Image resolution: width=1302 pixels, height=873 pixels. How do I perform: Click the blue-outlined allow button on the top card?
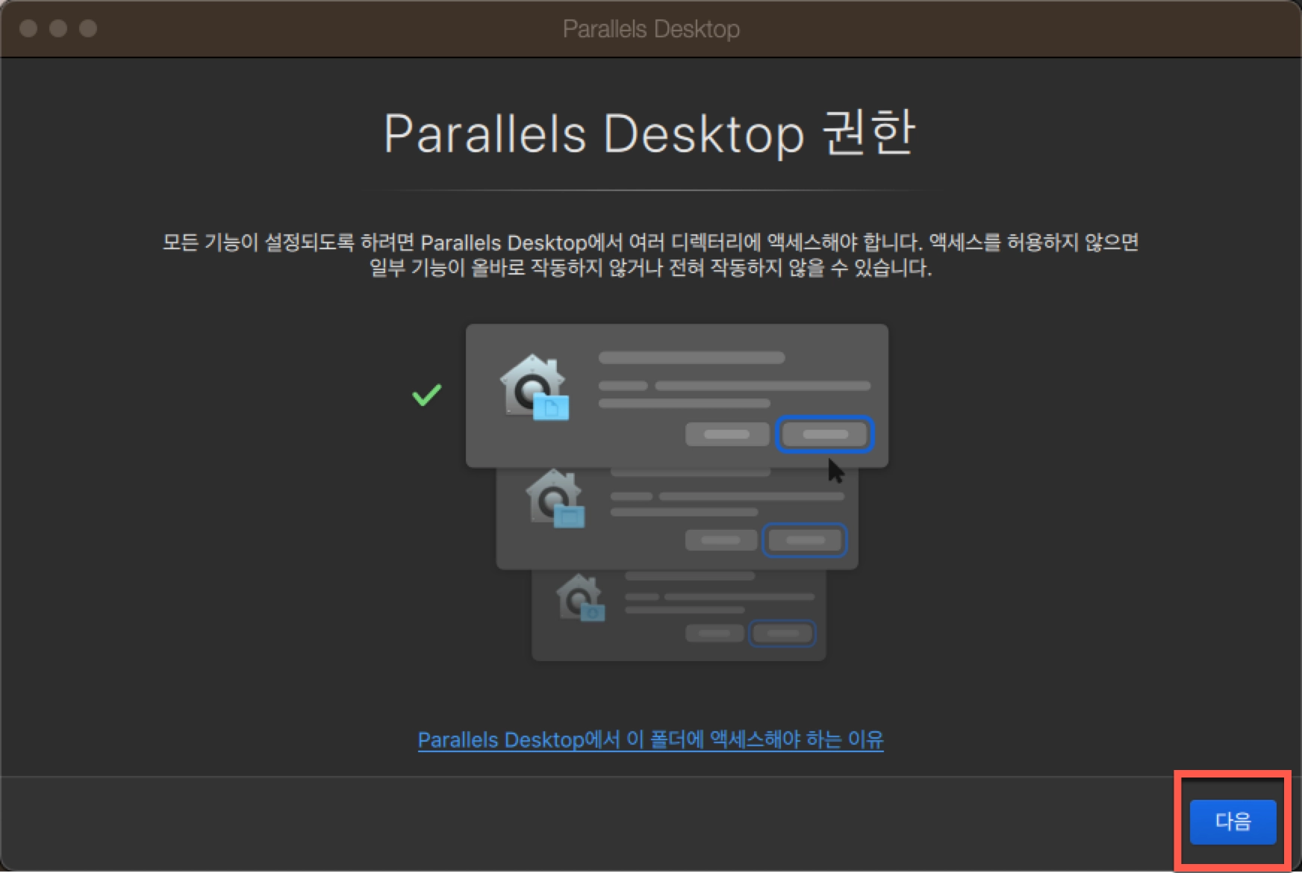tap(825, 434)
